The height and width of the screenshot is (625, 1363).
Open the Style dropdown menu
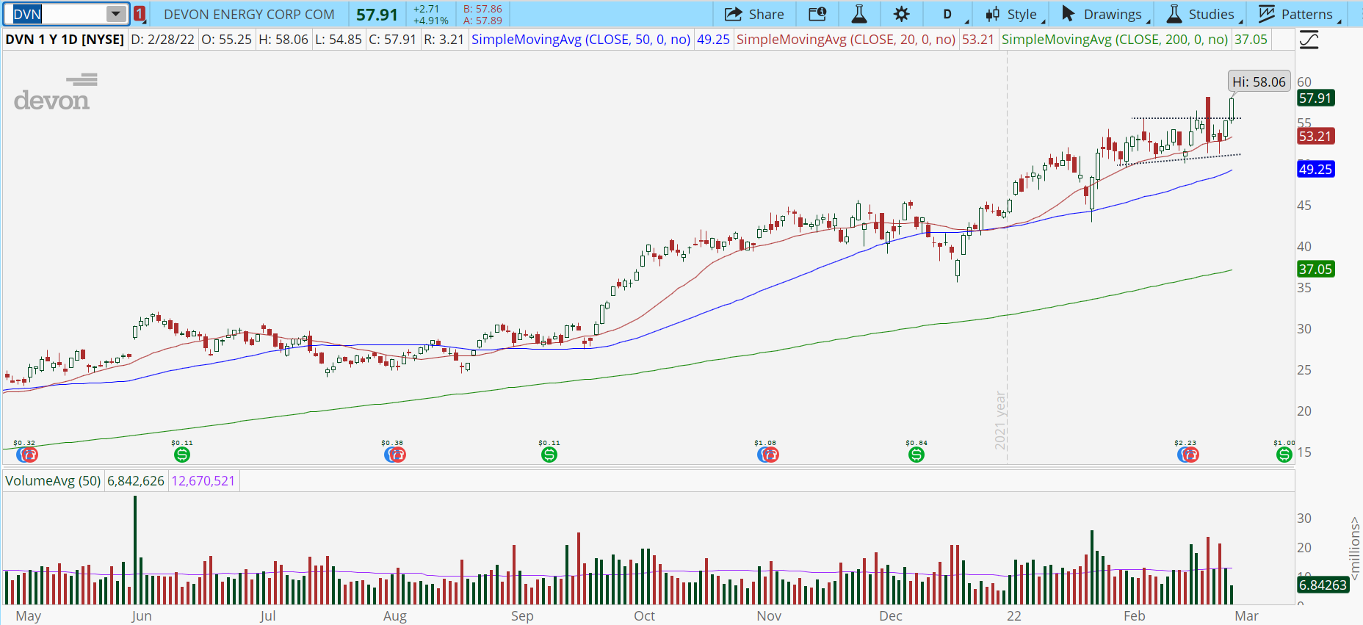coord(1014,14)
